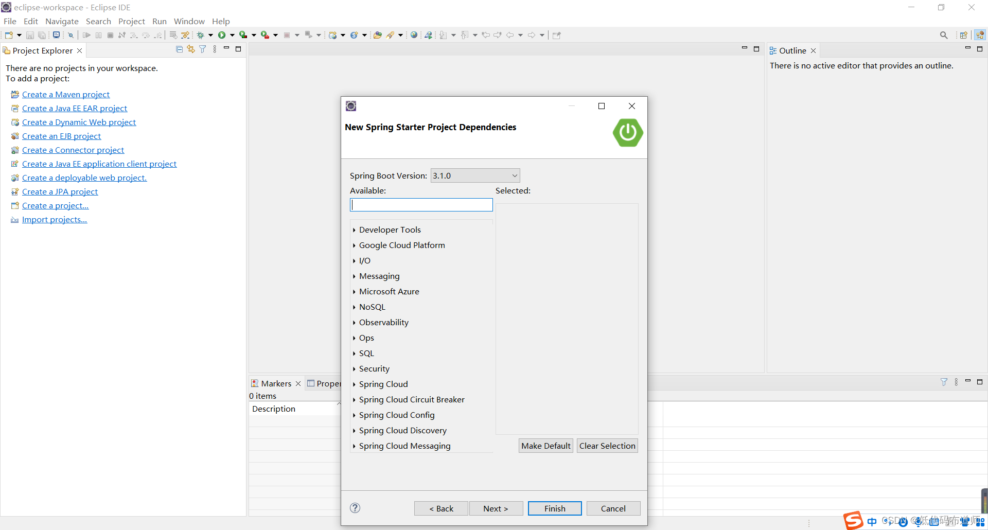Viewport: 988px width, 530px height.
Task: Click the Save toolbar icon
Action: [30, 35]
